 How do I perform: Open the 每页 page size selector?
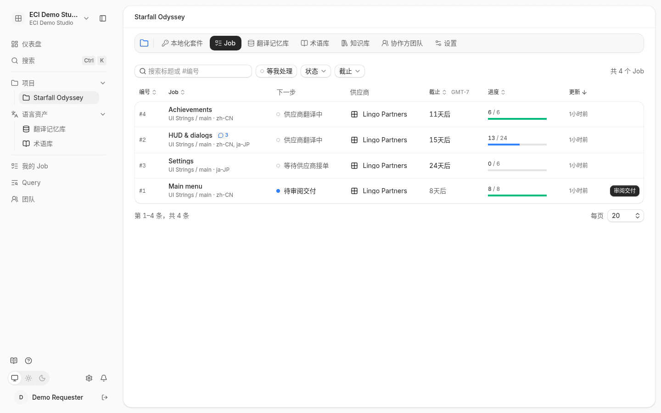point(626,216)
